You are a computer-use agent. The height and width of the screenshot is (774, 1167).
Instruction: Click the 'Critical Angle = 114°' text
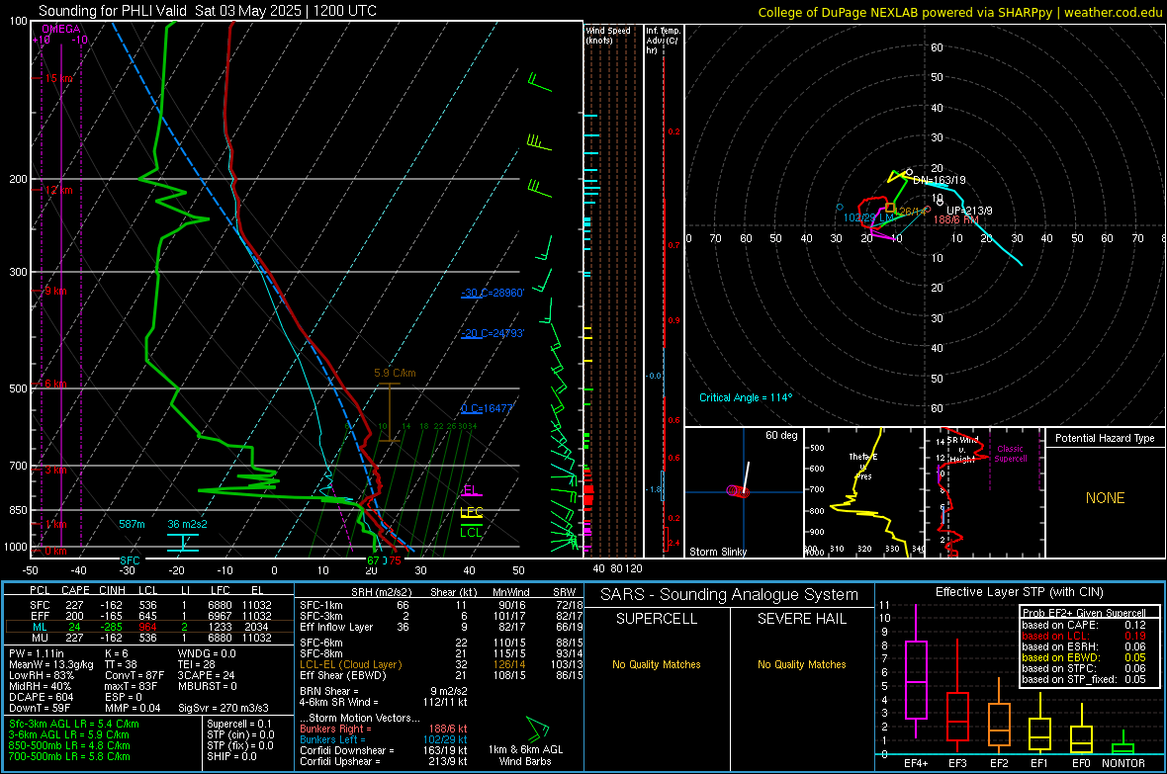746,397
